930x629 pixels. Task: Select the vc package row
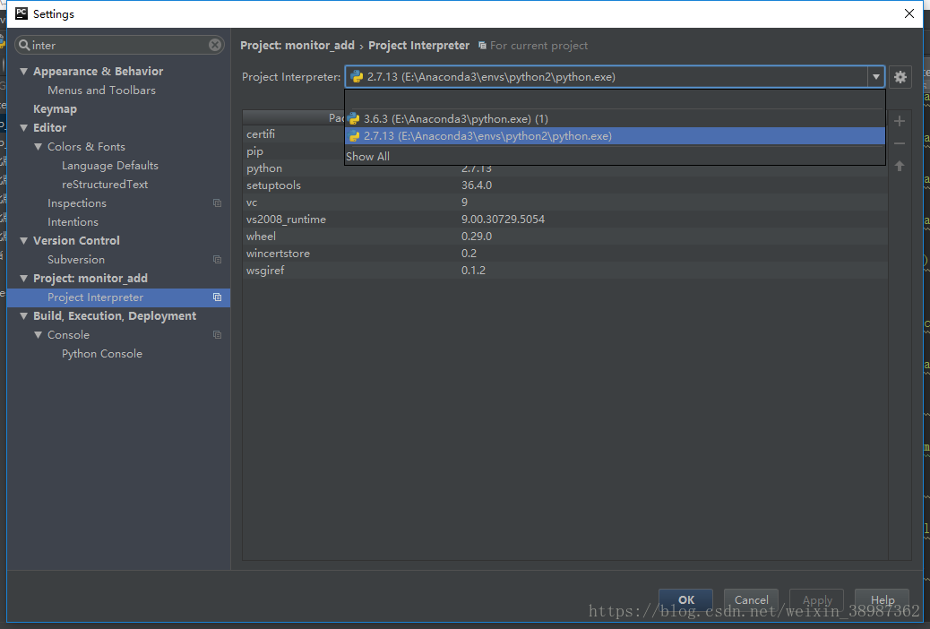click(564, 202)
